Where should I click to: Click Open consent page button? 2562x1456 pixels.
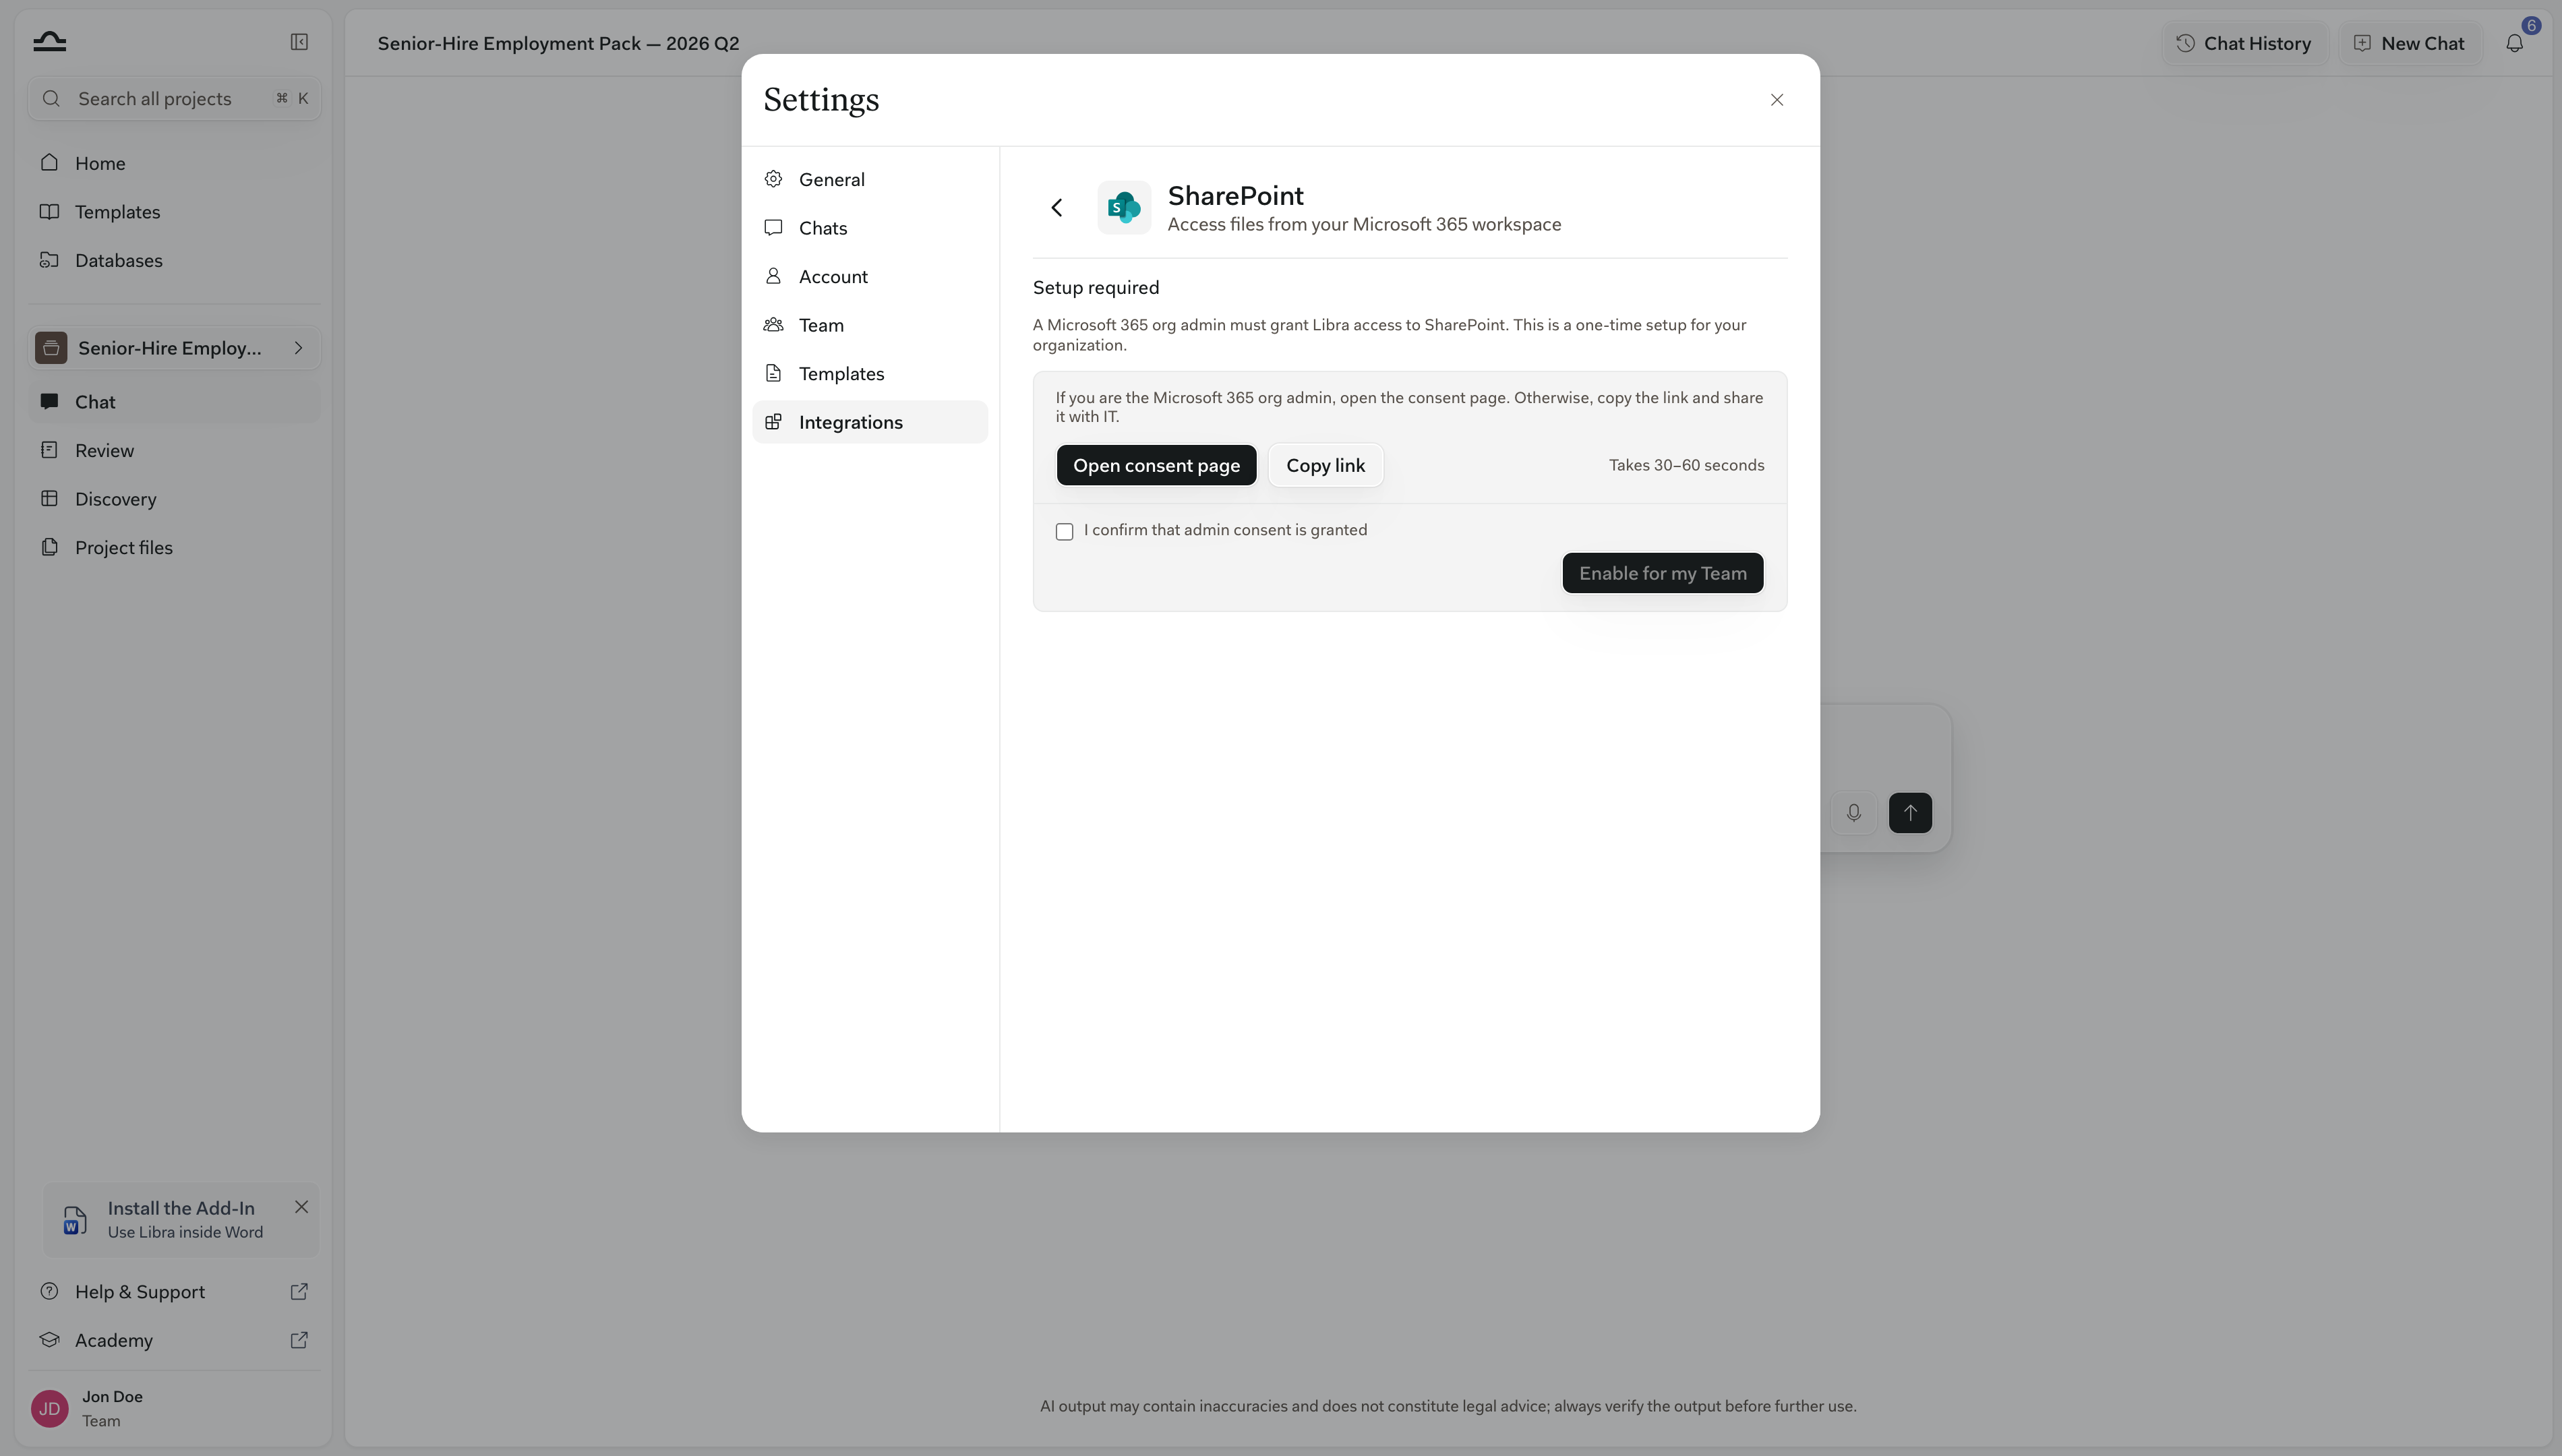click(x=1156, y=465)
